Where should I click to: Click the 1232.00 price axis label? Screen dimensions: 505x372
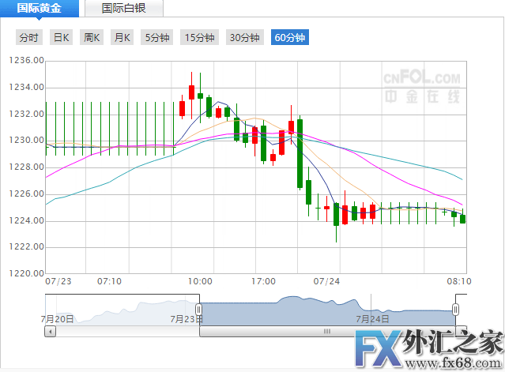26,114
